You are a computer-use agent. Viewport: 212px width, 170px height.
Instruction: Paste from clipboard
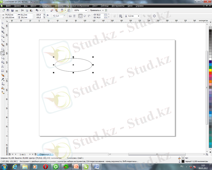coord(31,10)
